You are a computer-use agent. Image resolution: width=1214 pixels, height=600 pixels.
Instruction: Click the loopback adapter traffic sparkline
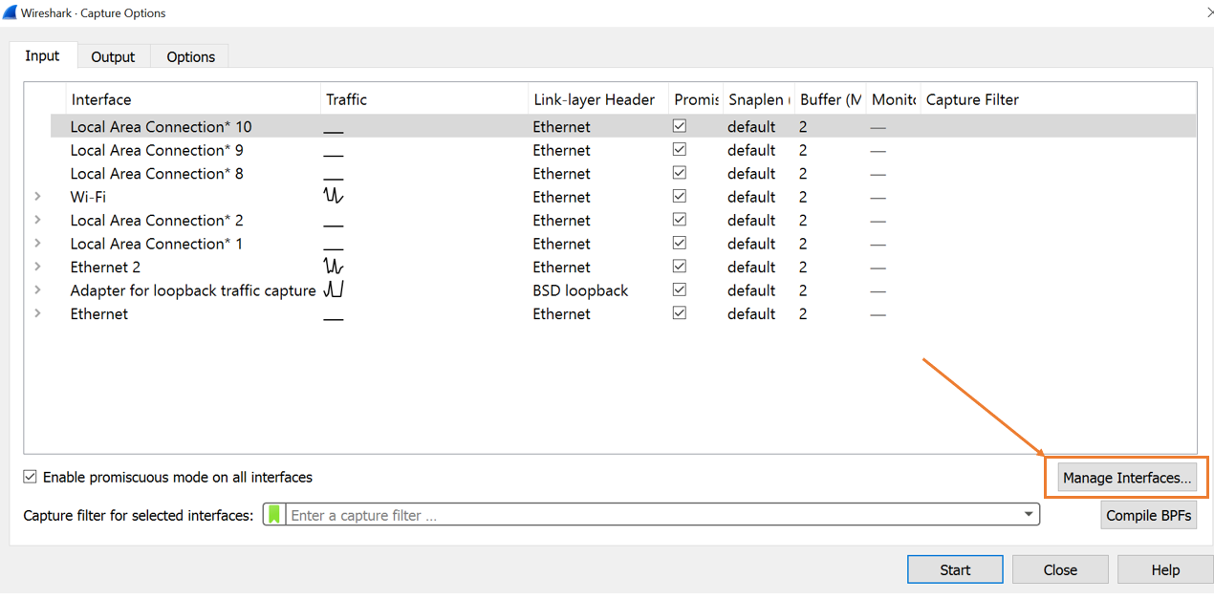pos(334,289)
